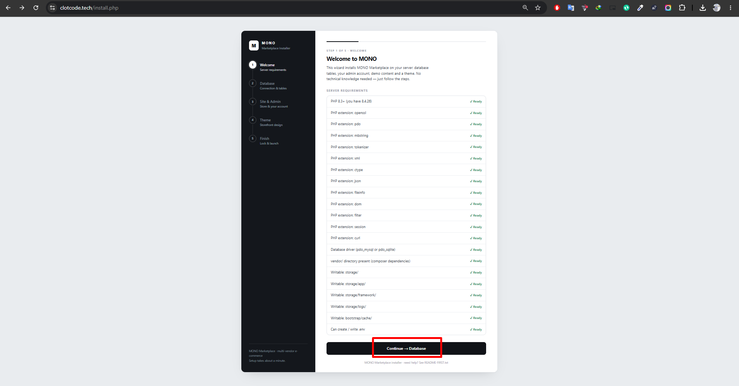Click the Can create / write .env row
The width and height of the screenshot is (739, 386).
[406, 329]
